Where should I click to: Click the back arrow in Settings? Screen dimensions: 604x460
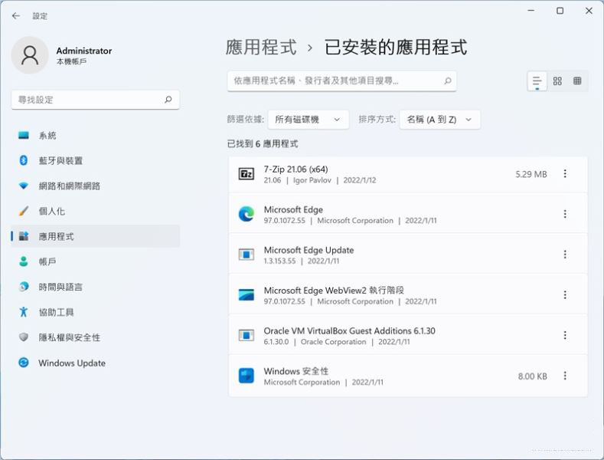tap(16, 15)
